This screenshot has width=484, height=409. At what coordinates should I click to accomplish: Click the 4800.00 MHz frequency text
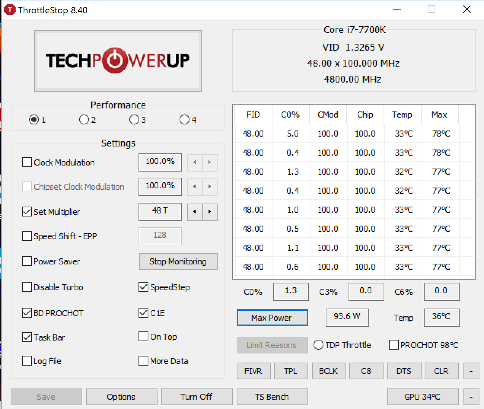353,79
